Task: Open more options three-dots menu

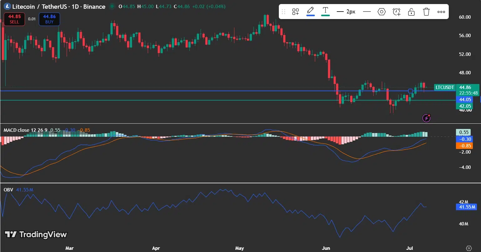Action: (441, 12)
